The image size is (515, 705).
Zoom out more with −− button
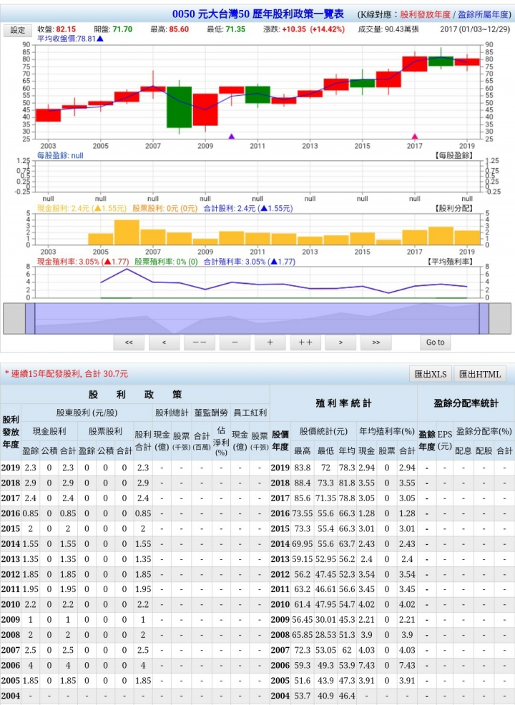pyautogui.click(x=200, y=342)
